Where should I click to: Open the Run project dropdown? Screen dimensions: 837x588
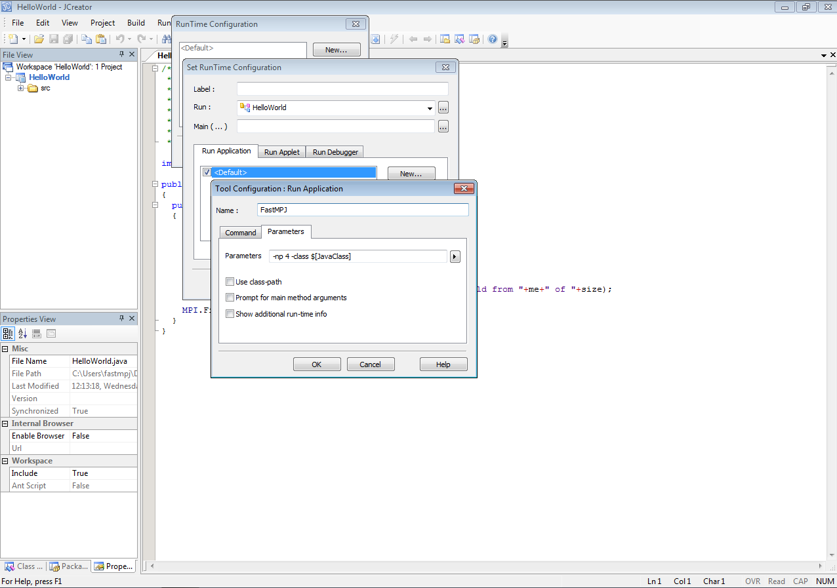(x=430, y=108)
